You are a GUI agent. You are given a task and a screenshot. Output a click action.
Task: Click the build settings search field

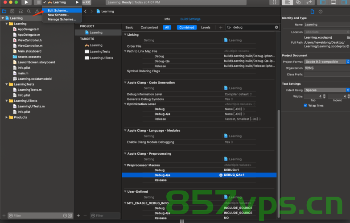click(252, 27)
